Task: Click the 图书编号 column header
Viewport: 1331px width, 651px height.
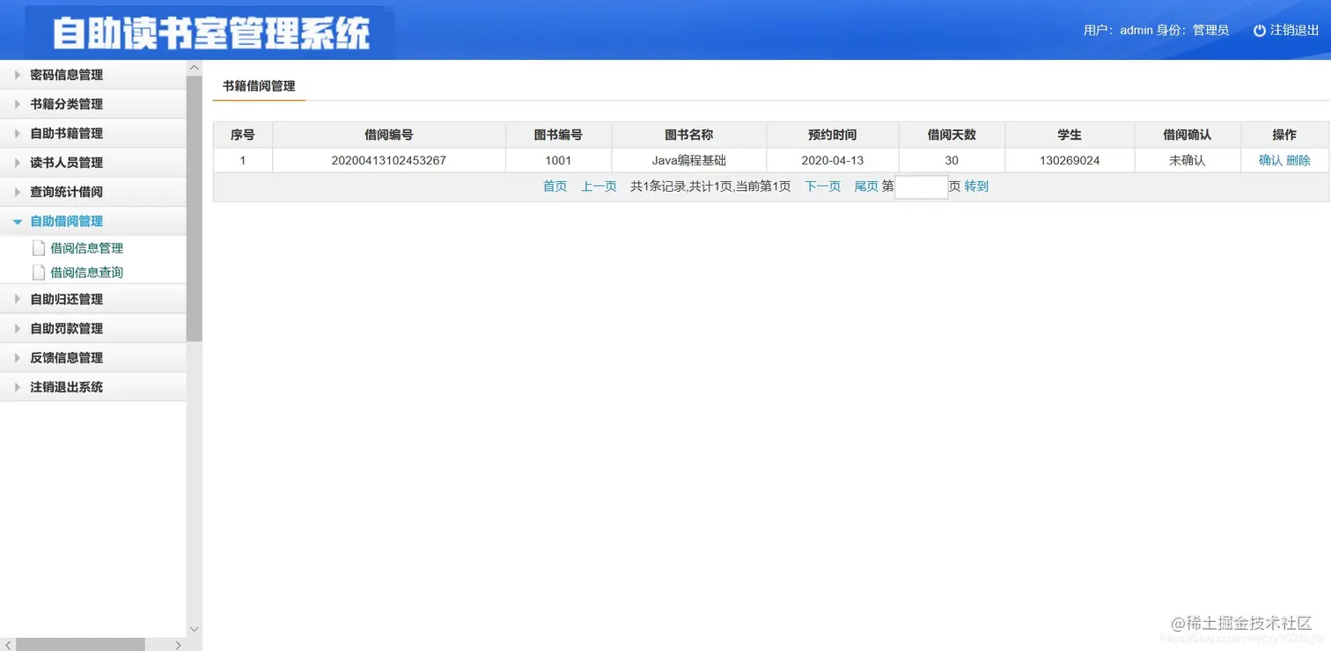Action: click(558, 135)
